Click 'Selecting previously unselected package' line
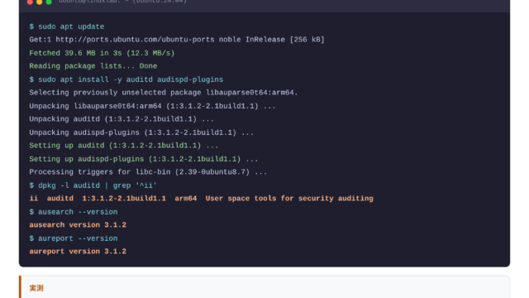 point(164,93)
